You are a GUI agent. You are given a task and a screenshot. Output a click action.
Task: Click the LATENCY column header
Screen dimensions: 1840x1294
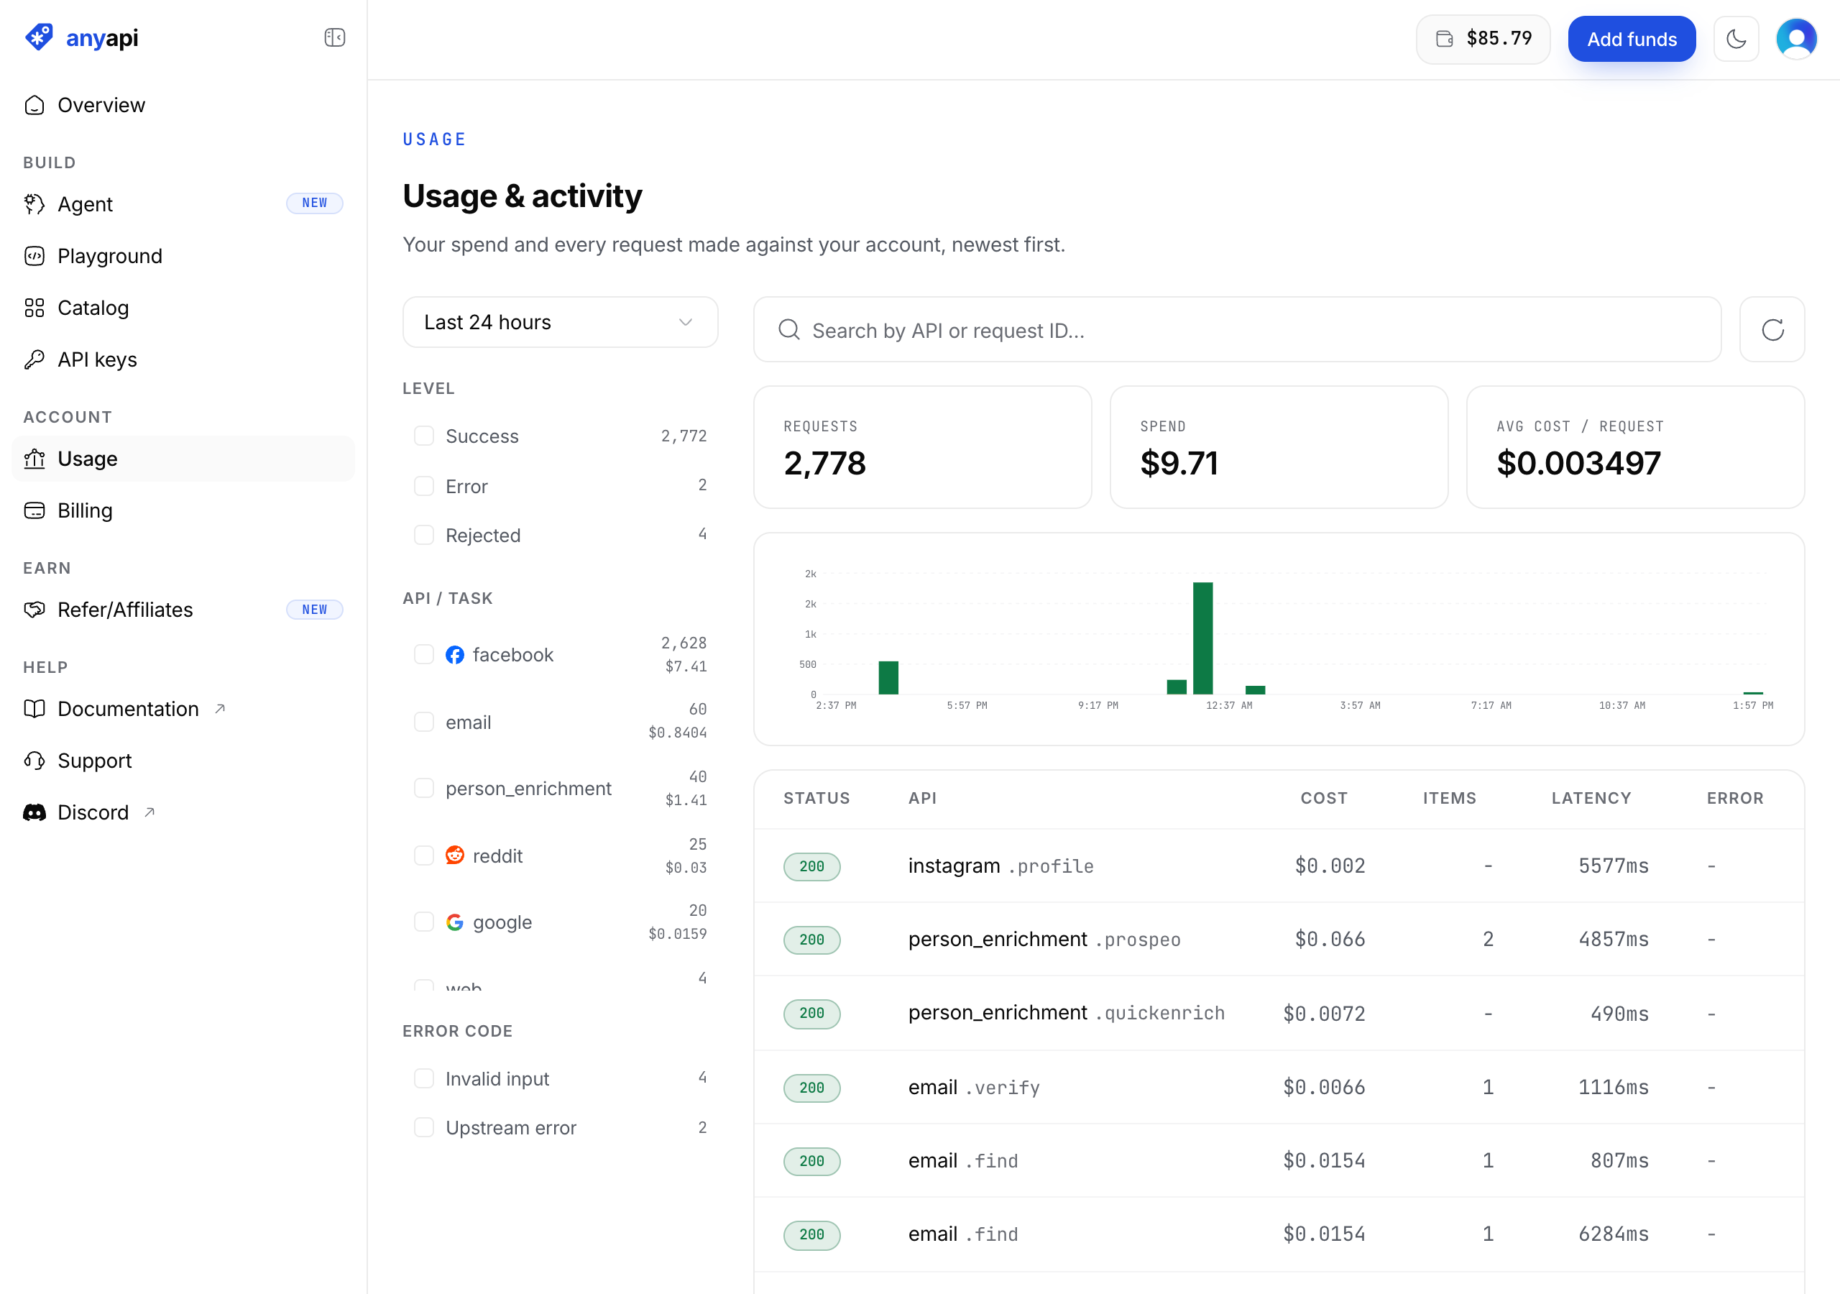point(1591,799)
